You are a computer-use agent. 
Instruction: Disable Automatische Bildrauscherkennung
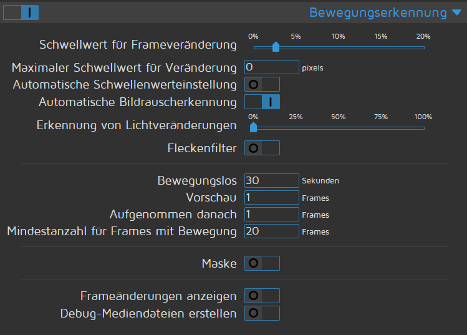262,102
